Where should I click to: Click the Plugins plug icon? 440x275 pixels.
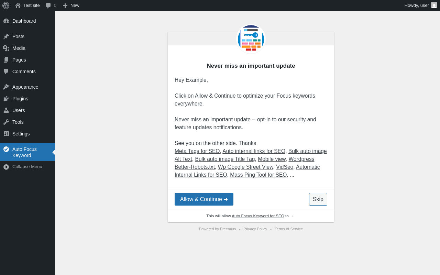(x=6, y=99)
